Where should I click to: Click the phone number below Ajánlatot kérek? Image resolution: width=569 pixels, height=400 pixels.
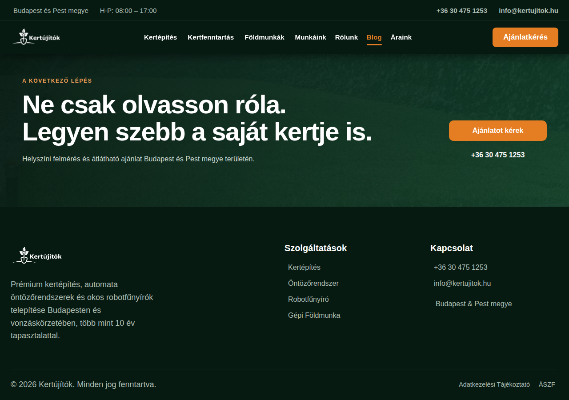(x=498, y=155)
